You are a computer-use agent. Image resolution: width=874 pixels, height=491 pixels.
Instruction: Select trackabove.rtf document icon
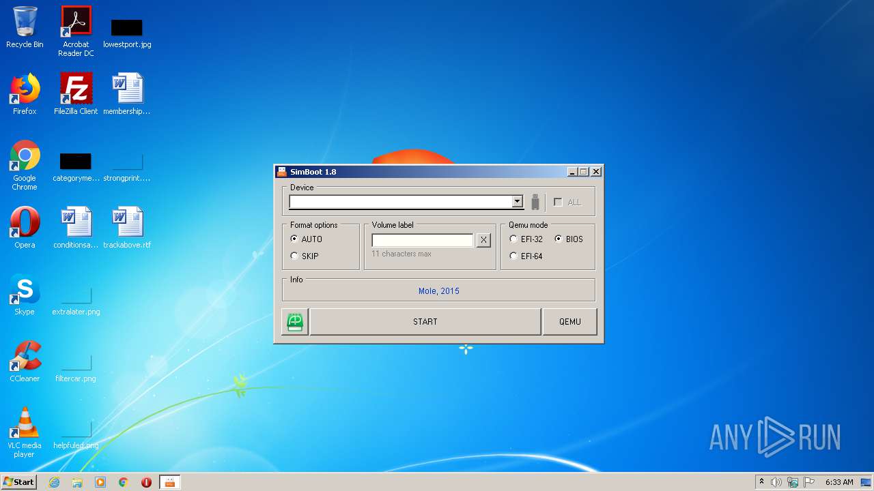[x=127, y=228]
